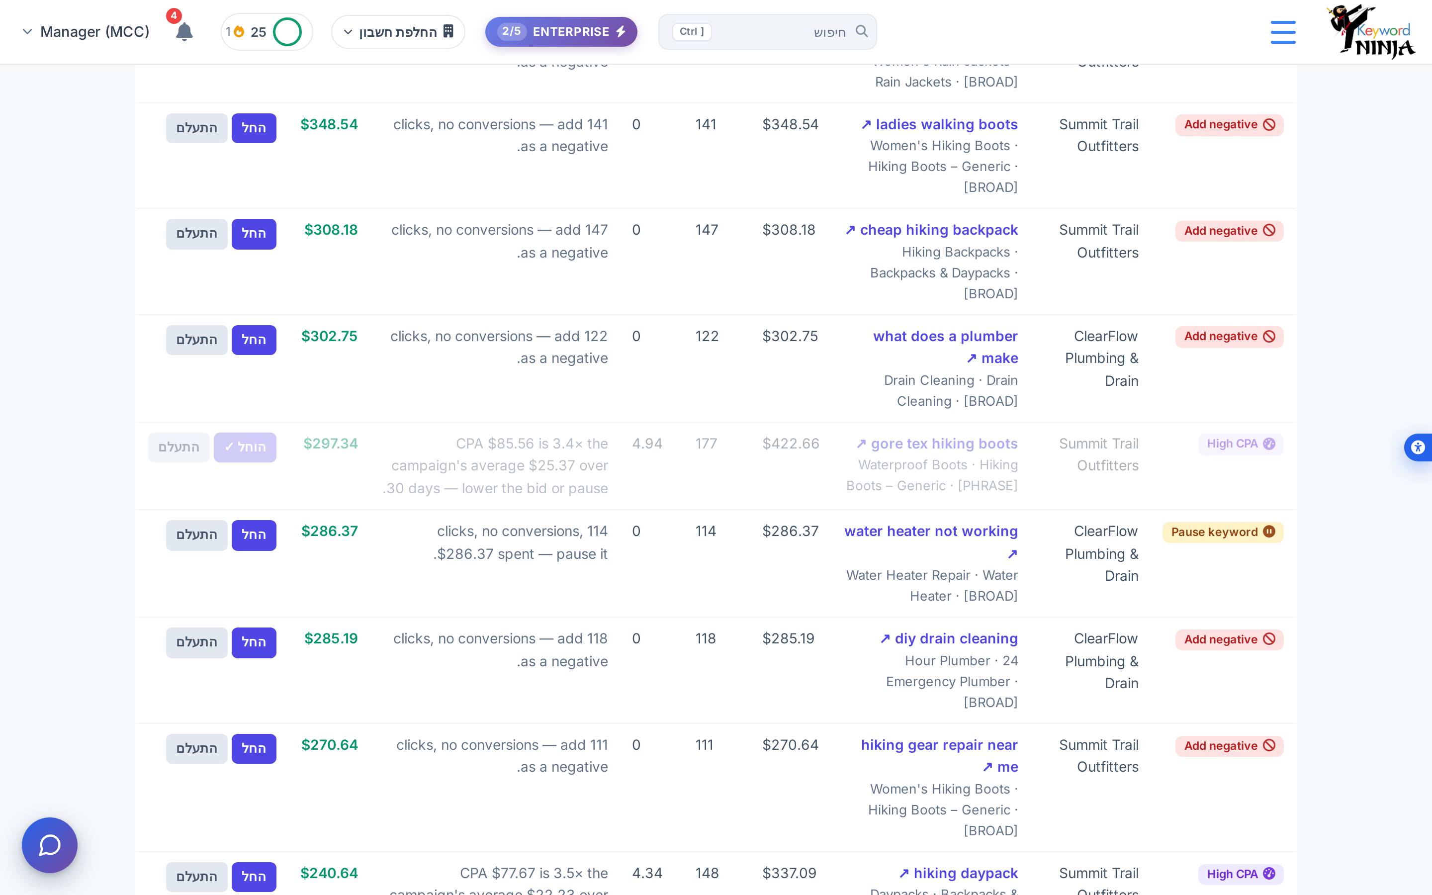Open the accessibility widget
This screenshot has height=895, width=1432.
coord(1419,447)
